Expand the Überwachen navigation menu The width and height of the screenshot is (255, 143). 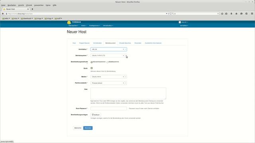(x=73, y=25)
